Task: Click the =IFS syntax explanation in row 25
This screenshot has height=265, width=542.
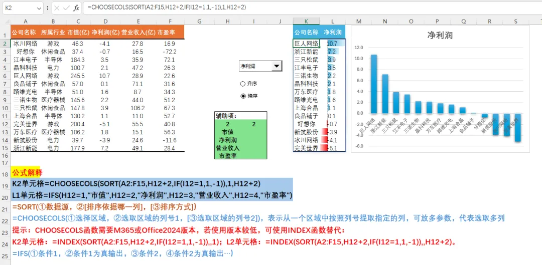Action: coord(123,254)
